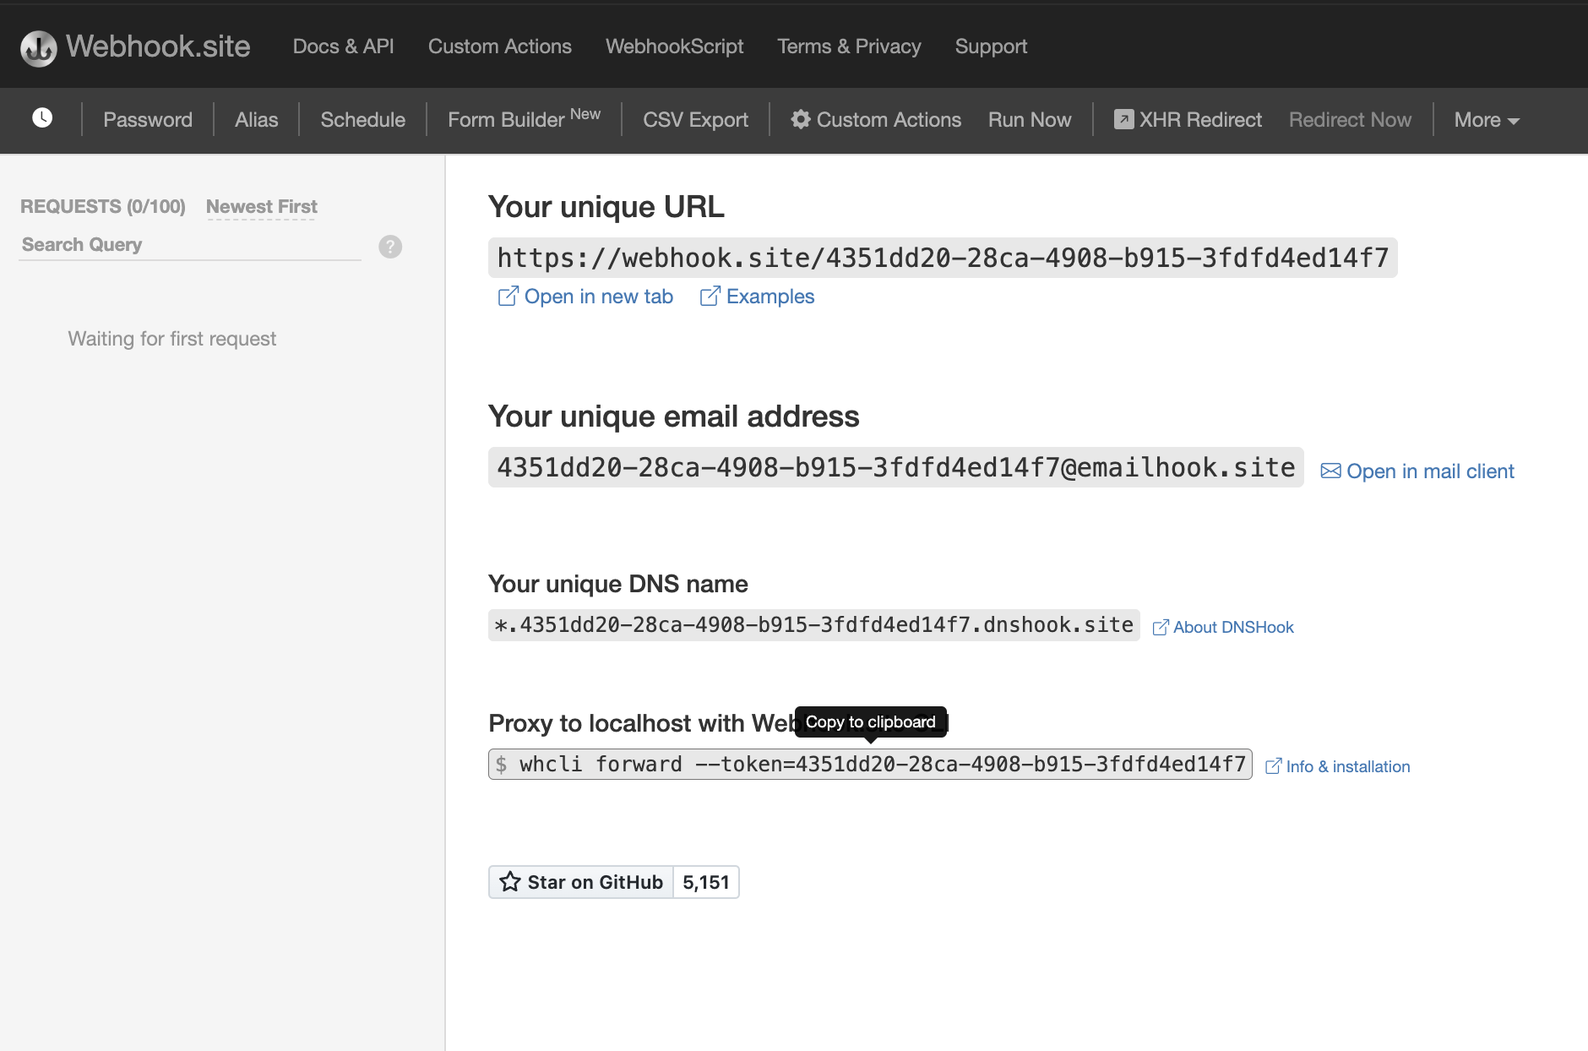This screenshot has width=1588, height=1051.
Task: Click the star icon on the GitHub button
Action: (x=510, y=881)
